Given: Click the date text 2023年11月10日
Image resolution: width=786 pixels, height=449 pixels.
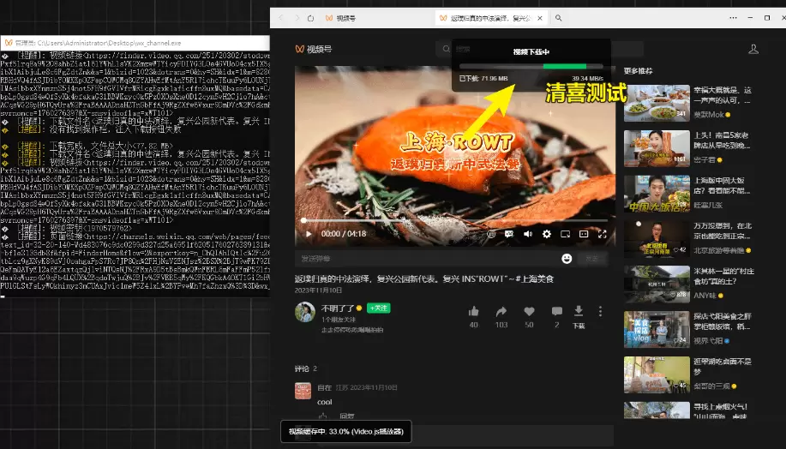Looking at the screenshot, I should (x=318, y=290).
